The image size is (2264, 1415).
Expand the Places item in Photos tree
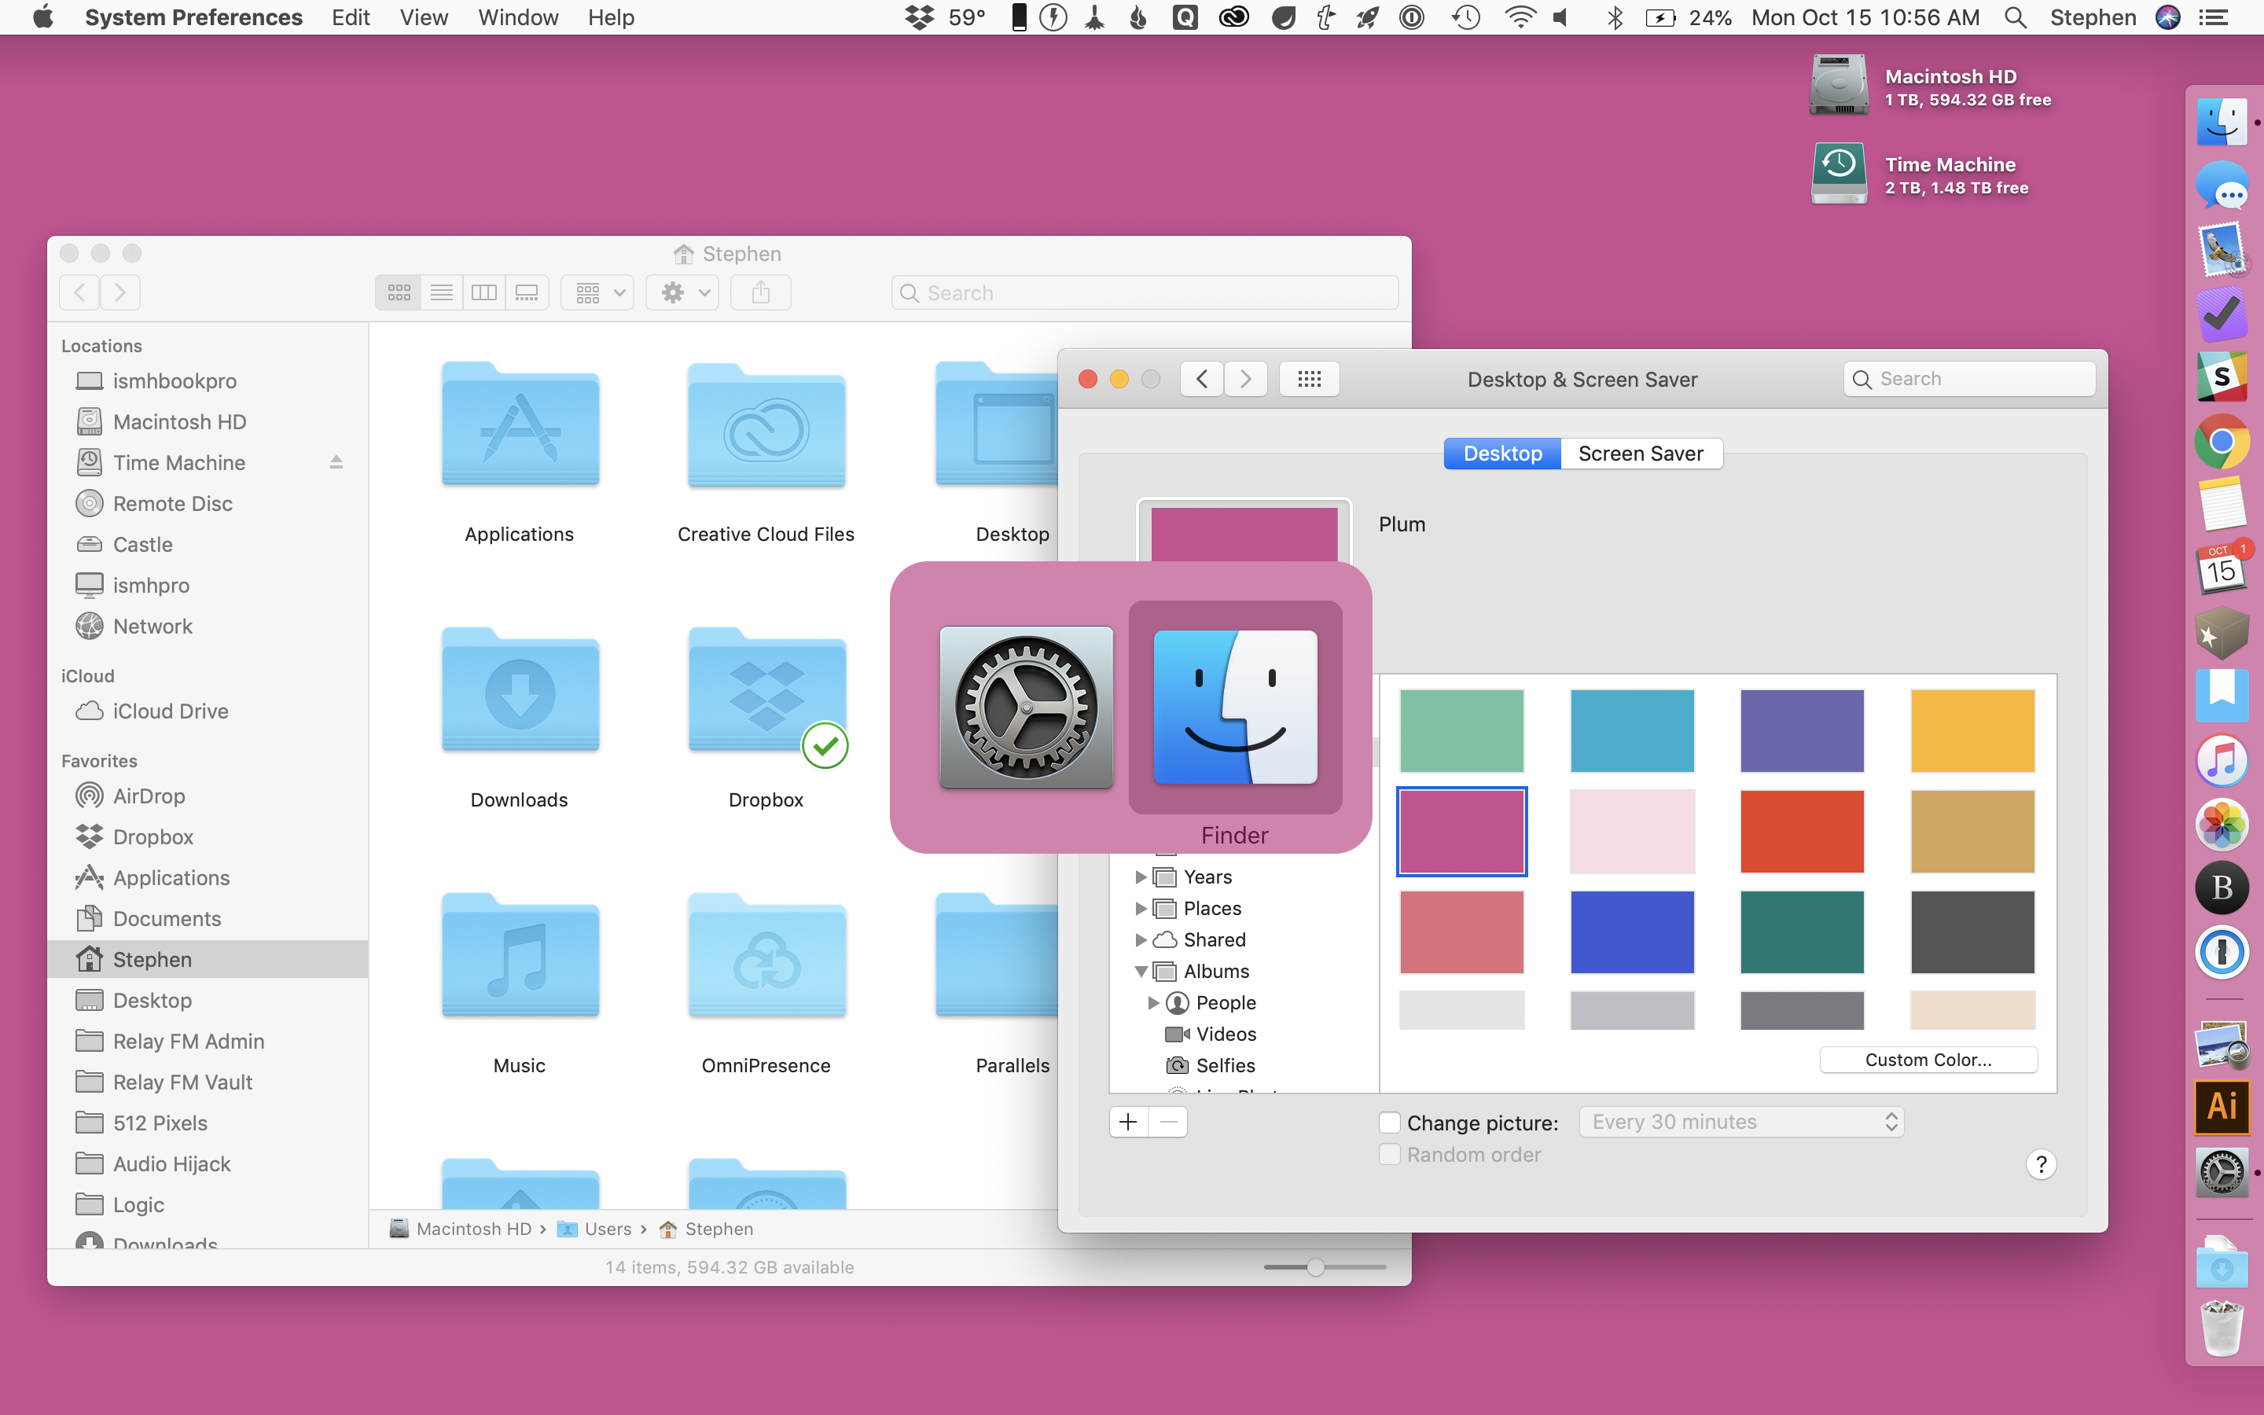pos(1140,909)
